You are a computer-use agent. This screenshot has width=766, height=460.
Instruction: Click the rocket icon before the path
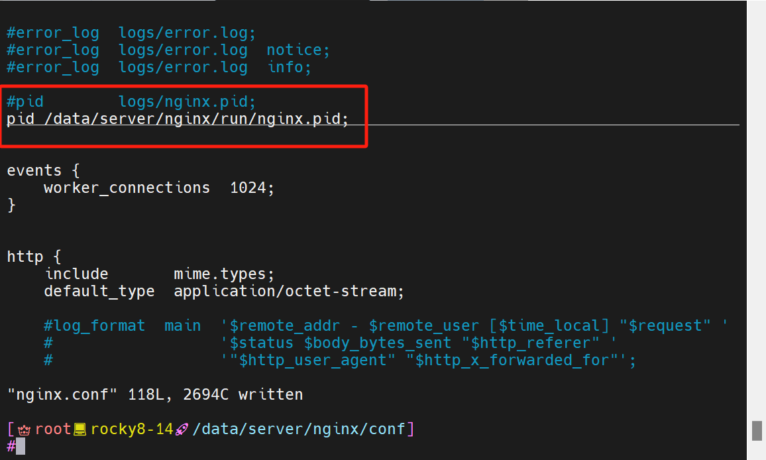[182, 430]
